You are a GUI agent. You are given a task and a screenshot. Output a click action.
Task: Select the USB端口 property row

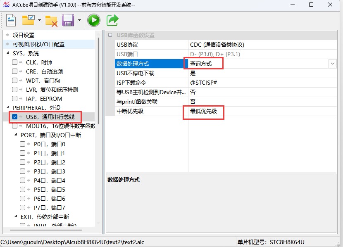coord(226,54)
